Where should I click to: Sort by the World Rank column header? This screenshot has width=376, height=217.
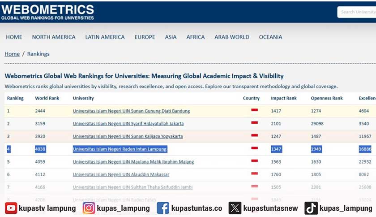(47, 98)
